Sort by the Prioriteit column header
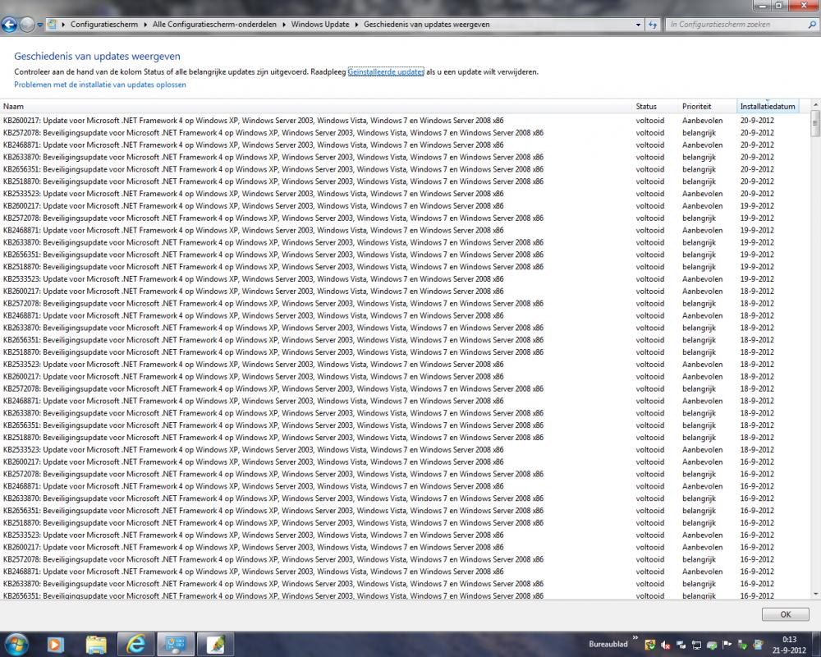 pyautogui.click(x=707, y=107)
